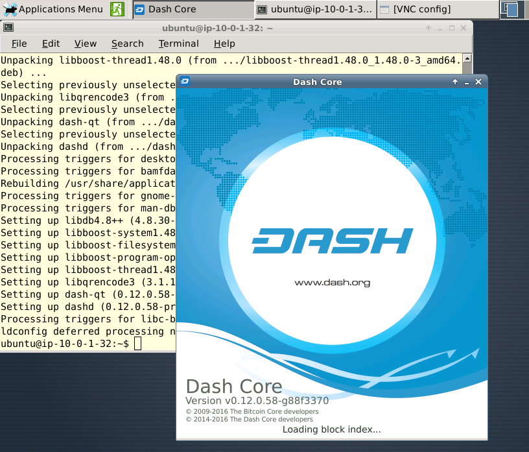The image size is (529, 452).
Task: Click the DASH logo on splash screen
Action: pos(333,241)
